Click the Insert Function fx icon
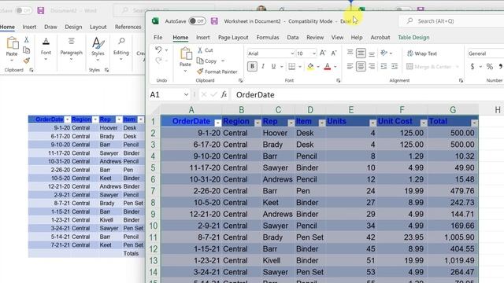The image size is (504, 283). [x=224, y=94]
